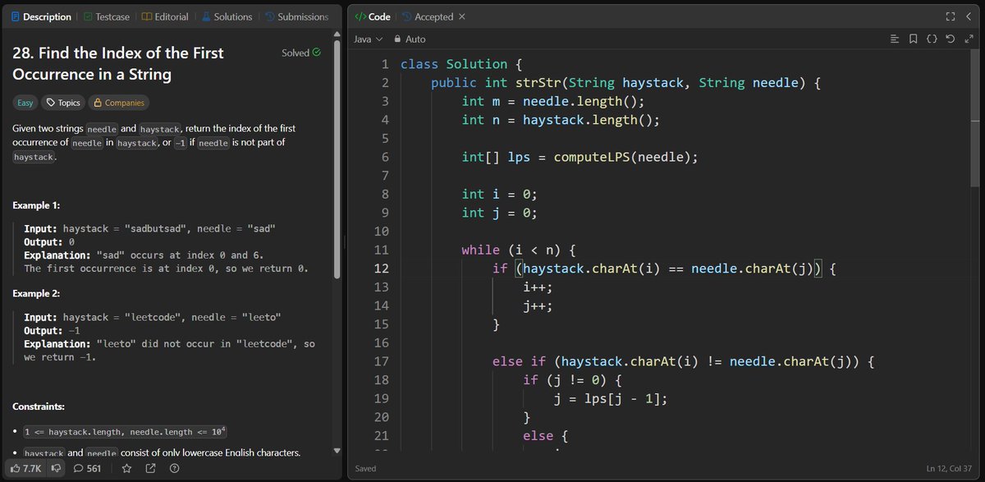Click line "int i = 0;"
The width and height of the screenshot is (985, 482).
pos(499,194)
